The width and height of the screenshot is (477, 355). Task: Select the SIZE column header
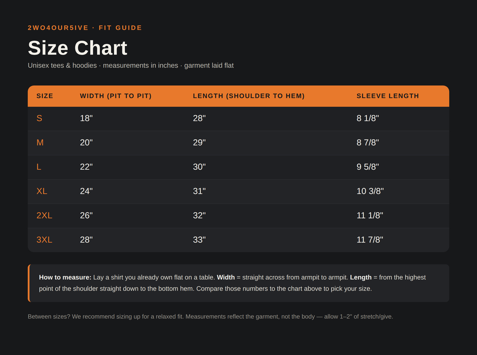click(x=45, y=96)
